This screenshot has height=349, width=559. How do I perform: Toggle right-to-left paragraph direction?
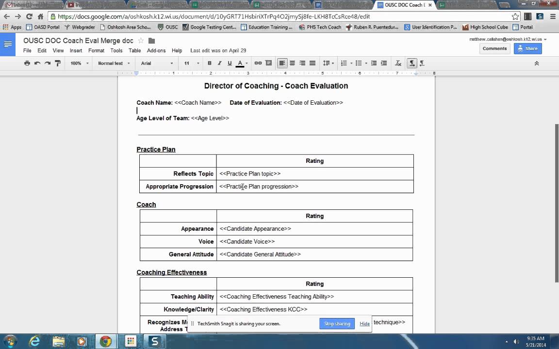[x=422, y=63]
